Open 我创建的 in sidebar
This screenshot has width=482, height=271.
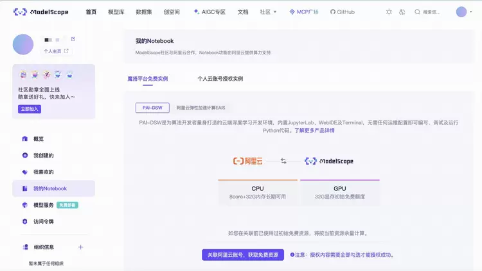coord(43,155)
